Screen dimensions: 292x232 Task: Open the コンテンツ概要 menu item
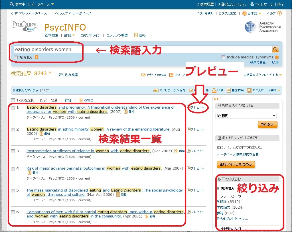(x=117, y=35)
